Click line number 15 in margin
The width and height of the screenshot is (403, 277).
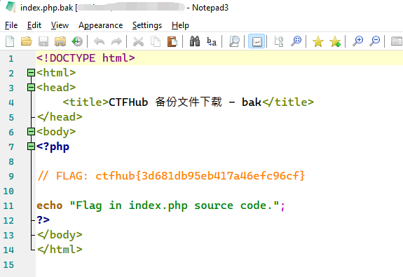coord(8,265)
